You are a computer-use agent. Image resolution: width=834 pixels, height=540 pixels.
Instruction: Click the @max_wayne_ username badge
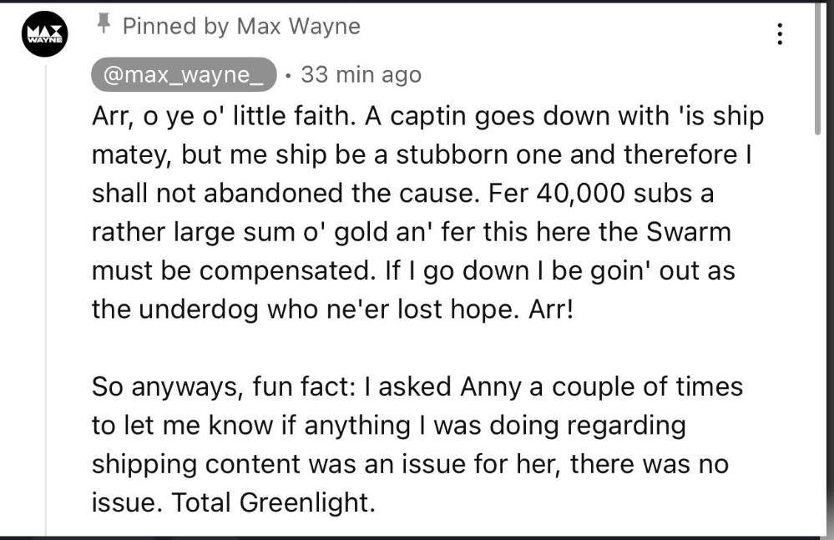point(183,75)
